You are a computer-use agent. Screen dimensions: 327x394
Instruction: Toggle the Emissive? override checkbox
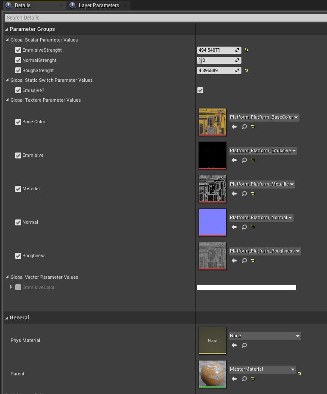point(18,90)
